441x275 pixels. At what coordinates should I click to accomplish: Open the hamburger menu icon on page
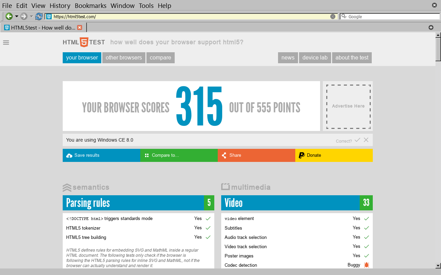[x=6, y=43]
